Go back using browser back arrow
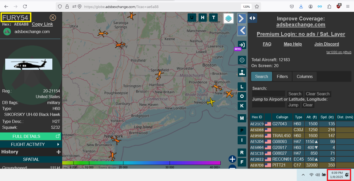This screenshot has height=181, width=354. [6, 6]
